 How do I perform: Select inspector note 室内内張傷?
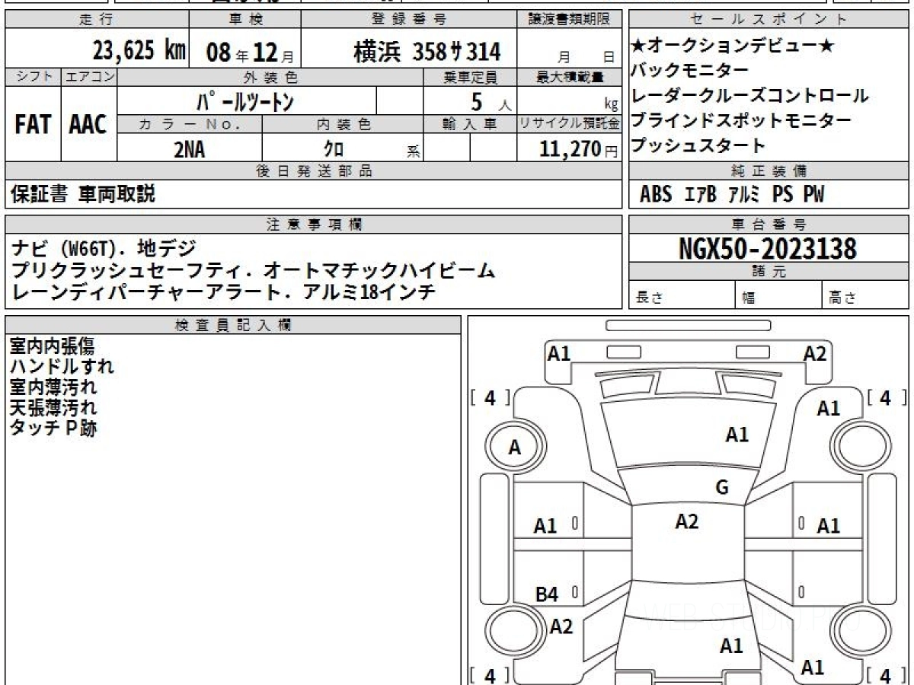coord(52,346)
